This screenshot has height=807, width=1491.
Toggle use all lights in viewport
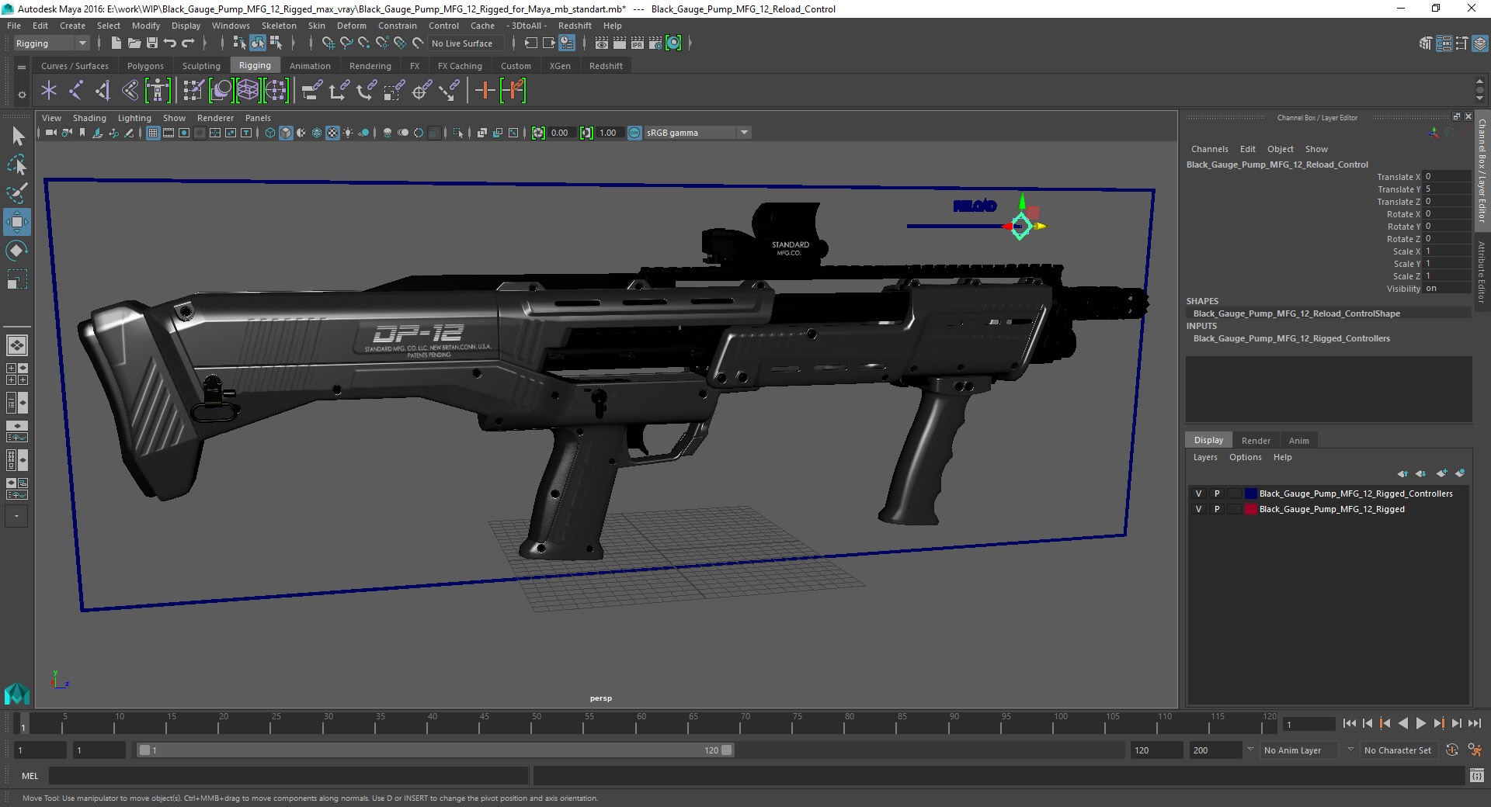click(x=348, y=133)
